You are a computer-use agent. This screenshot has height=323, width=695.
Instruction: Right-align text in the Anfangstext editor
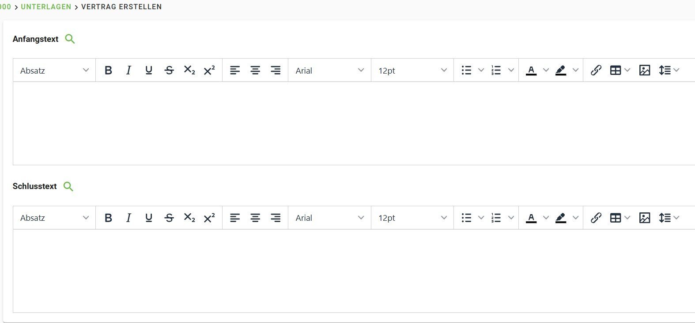(276, 71)
